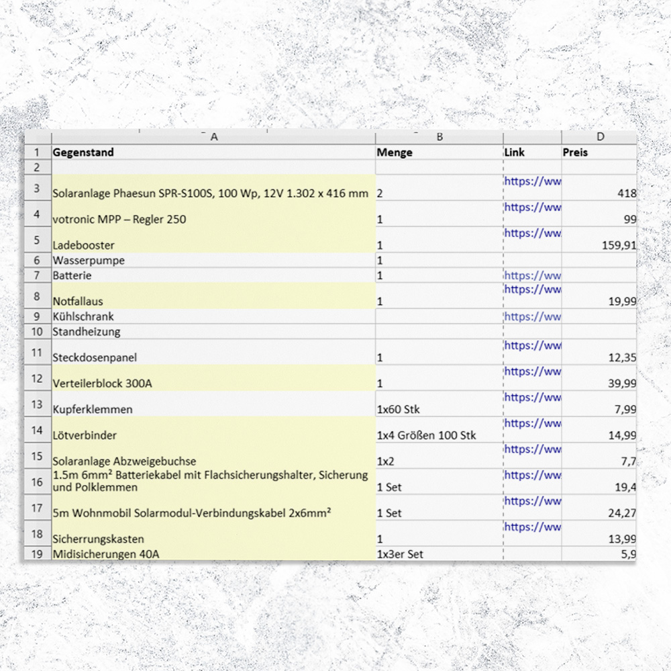Open the link in the Ladebooster row
Viewport: 671px width, 671px height.
[532, 234]
